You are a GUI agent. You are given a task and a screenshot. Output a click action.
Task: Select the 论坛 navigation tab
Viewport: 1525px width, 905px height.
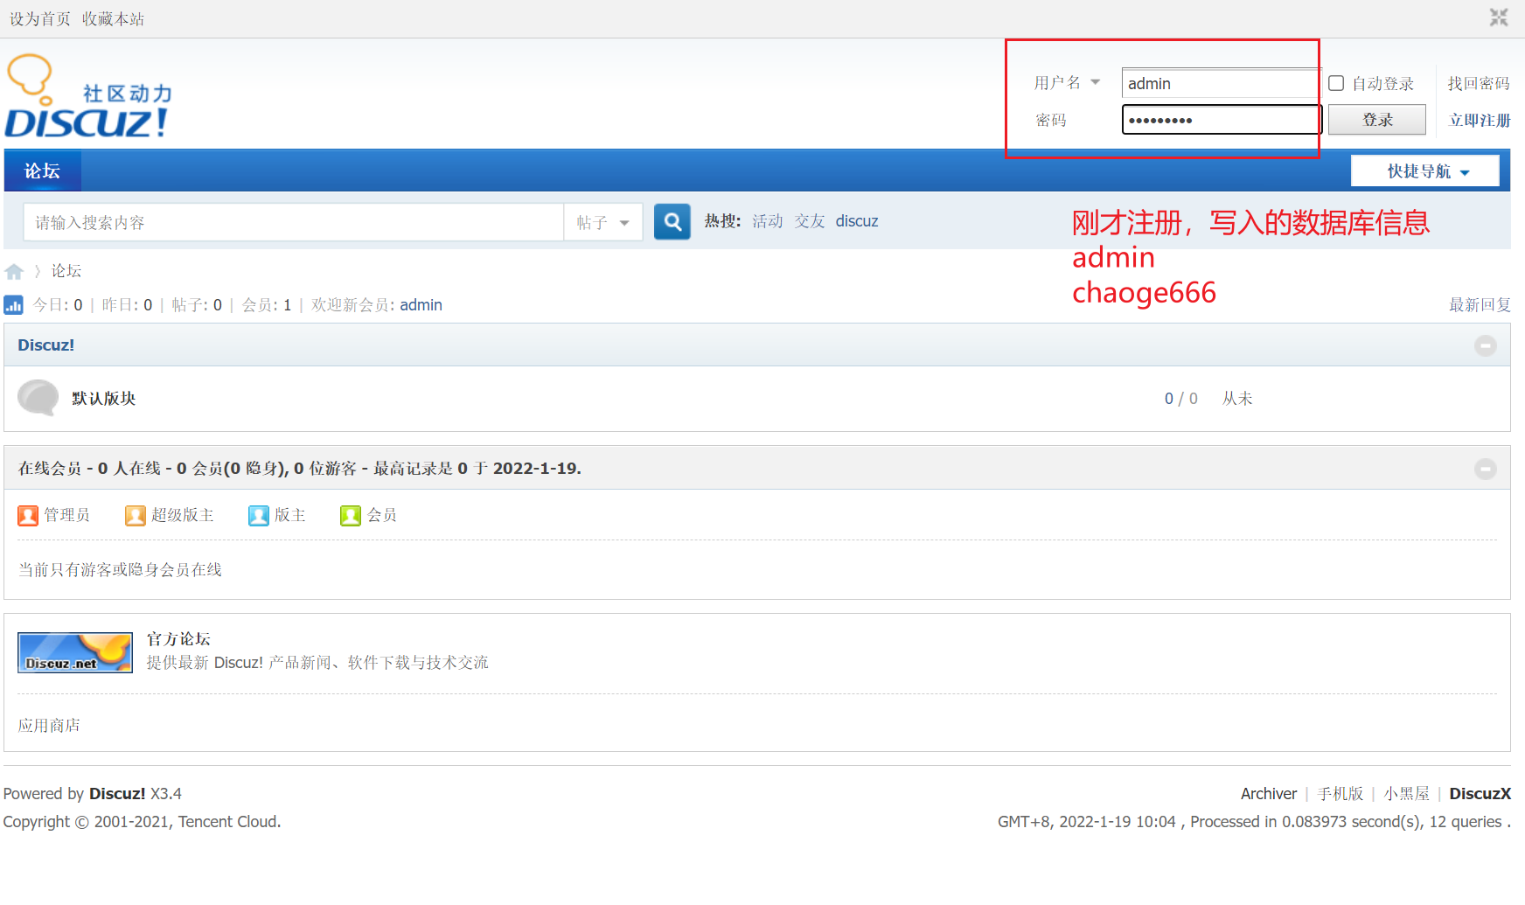[x=42, y=171]
